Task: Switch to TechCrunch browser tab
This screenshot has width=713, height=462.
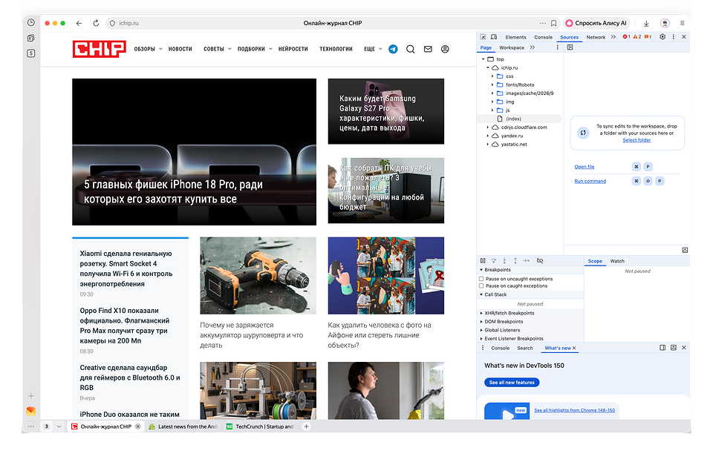Action: pos(261,426)
